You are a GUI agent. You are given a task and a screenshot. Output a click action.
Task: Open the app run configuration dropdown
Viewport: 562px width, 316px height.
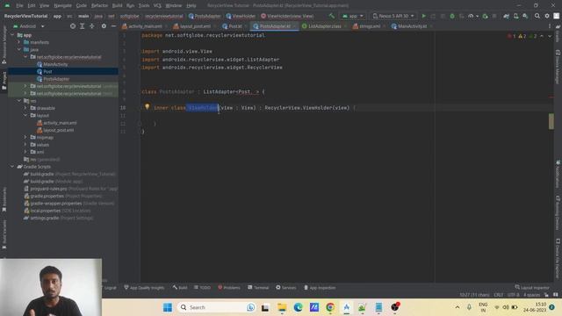353,16
